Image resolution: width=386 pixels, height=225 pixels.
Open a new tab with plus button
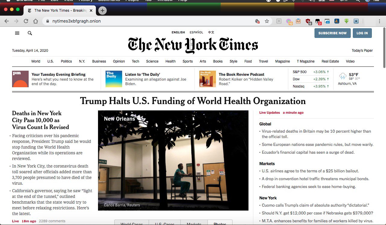tap(103, 11)
